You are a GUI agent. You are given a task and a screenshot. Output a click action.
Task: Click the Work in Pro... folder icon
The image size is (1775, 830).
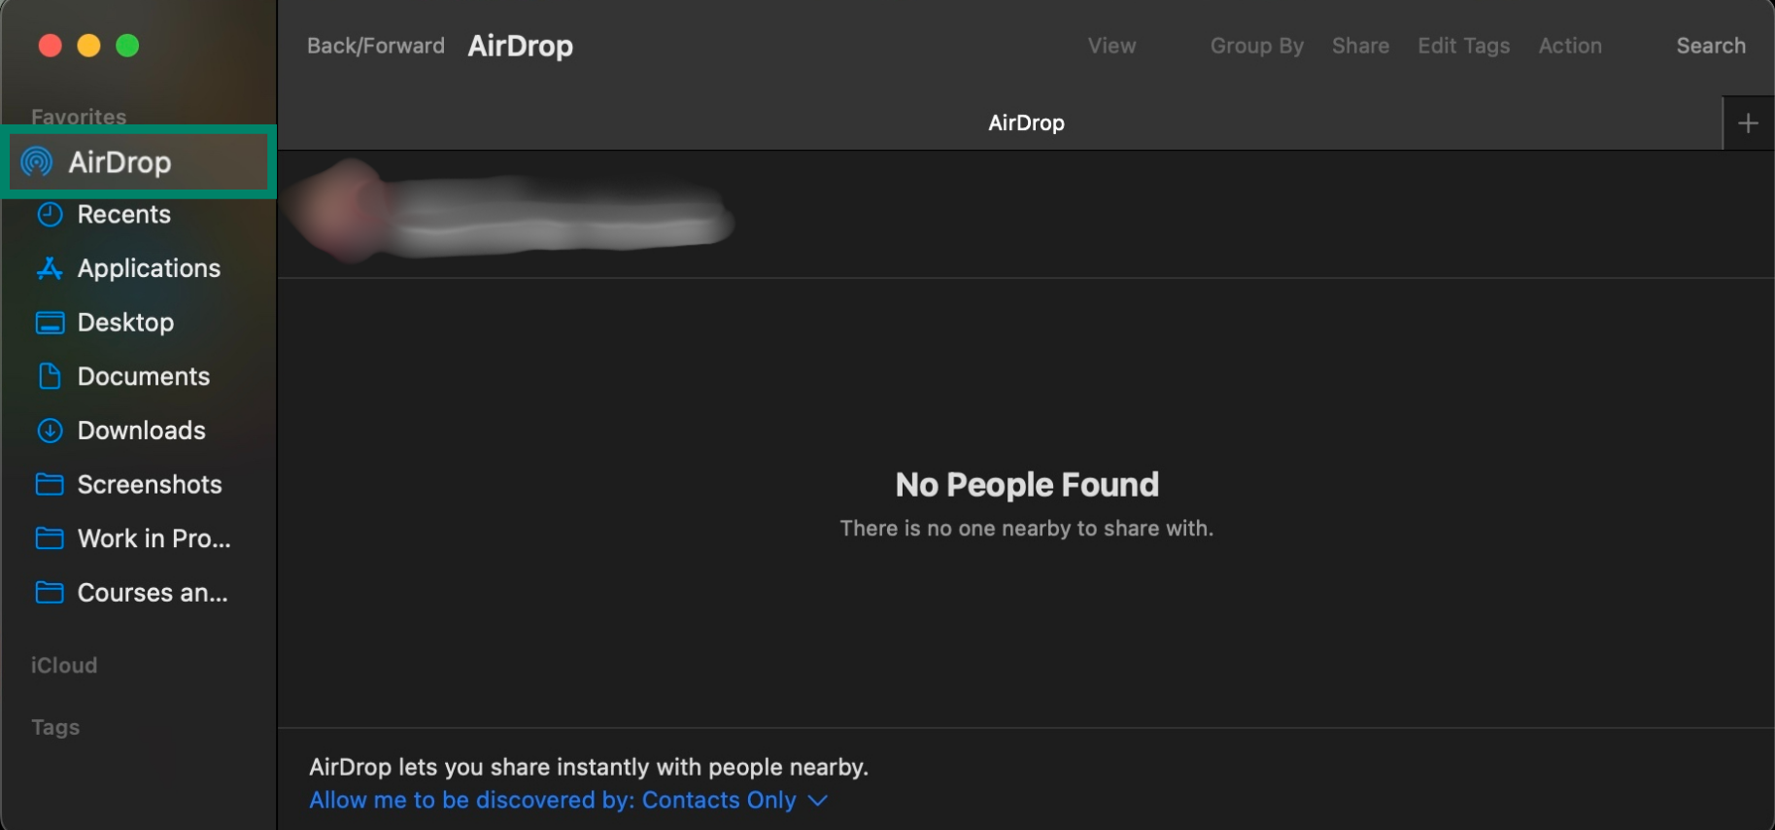point(50,538)
